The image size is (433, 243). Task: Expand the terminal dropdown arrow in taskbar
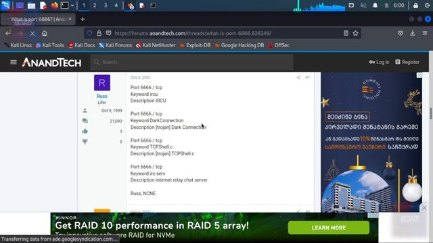click(72, 5)
